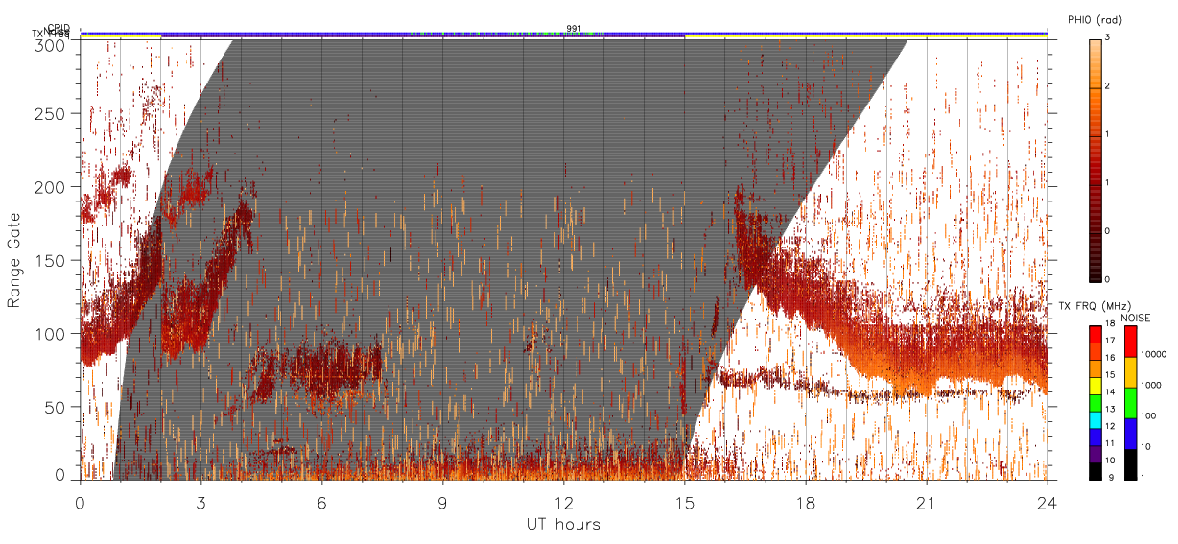1178x544 pixels.
Task: Click the '16' label in TX FRQ legend
Action: tap(1111, 358)
